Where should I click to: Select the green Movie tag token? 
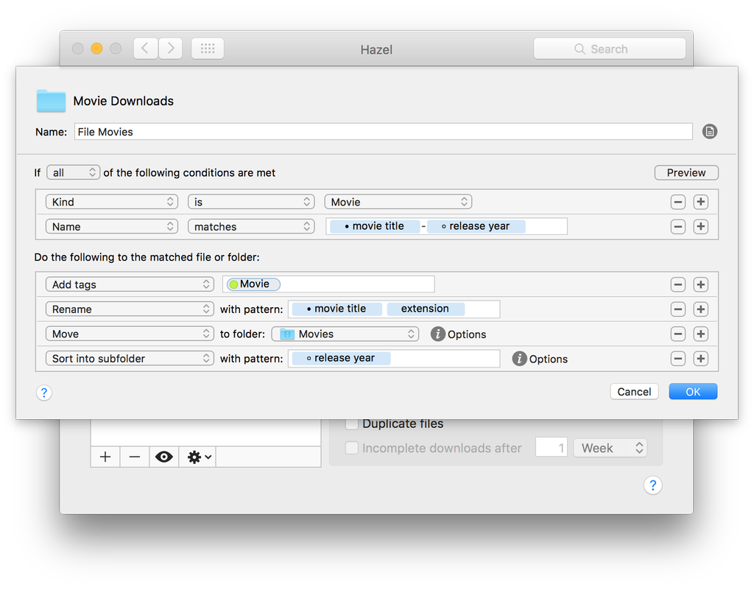[254, 284]
